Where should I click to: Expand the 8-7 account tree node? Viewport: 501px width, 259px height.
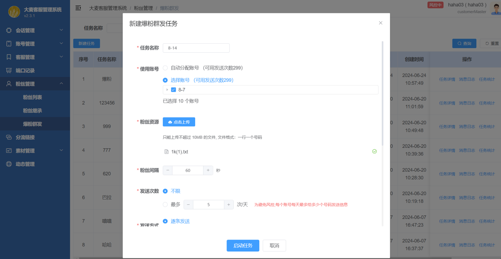pyautogui.click(x=167, y=90)
